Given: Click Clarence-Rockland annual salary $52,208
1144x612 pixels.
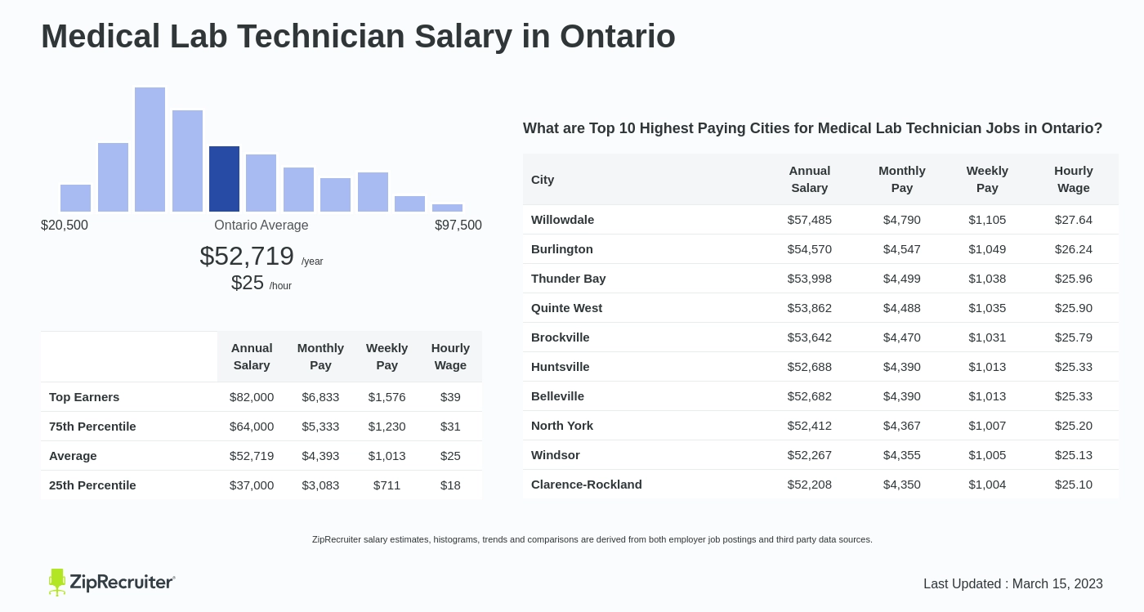Looking at the screenshot, I should [810, 484].
